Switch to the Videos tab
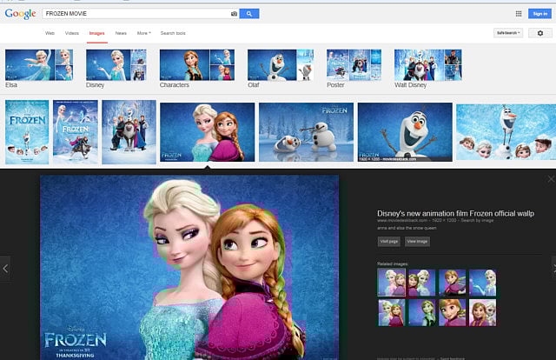The image size is (556, 360). (72, 33)
